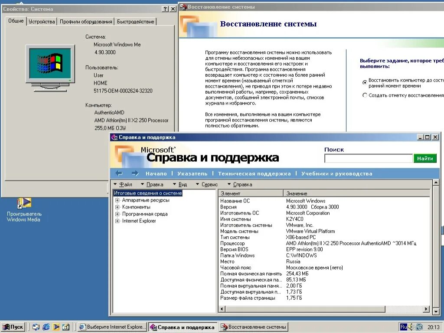Screen dimensions: 444x333
Task: Click the Версия BIOS row label
Action: pos(234,249)
